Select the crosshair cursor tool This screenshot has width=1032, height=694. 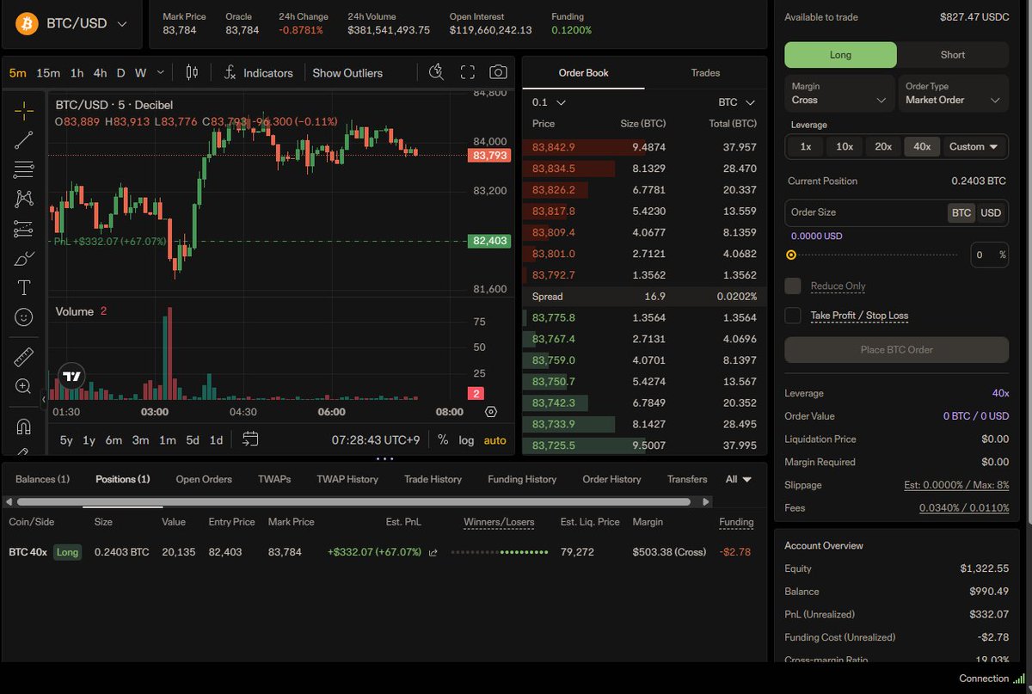pos(24,110)
